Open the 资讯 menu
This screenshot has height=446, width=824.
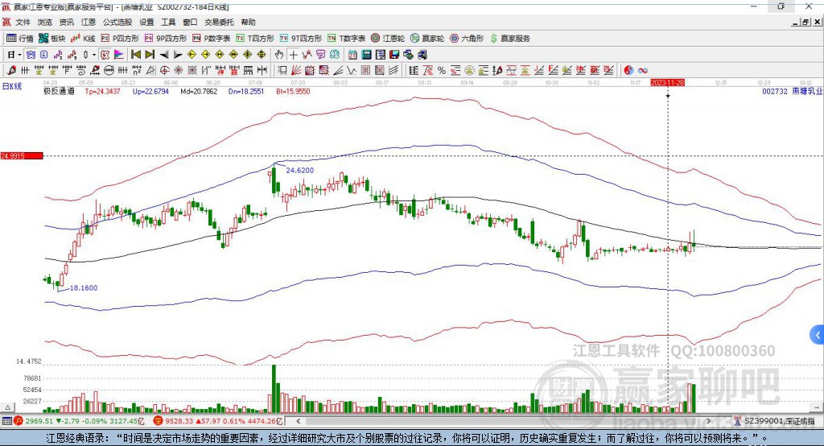(66, 22)
